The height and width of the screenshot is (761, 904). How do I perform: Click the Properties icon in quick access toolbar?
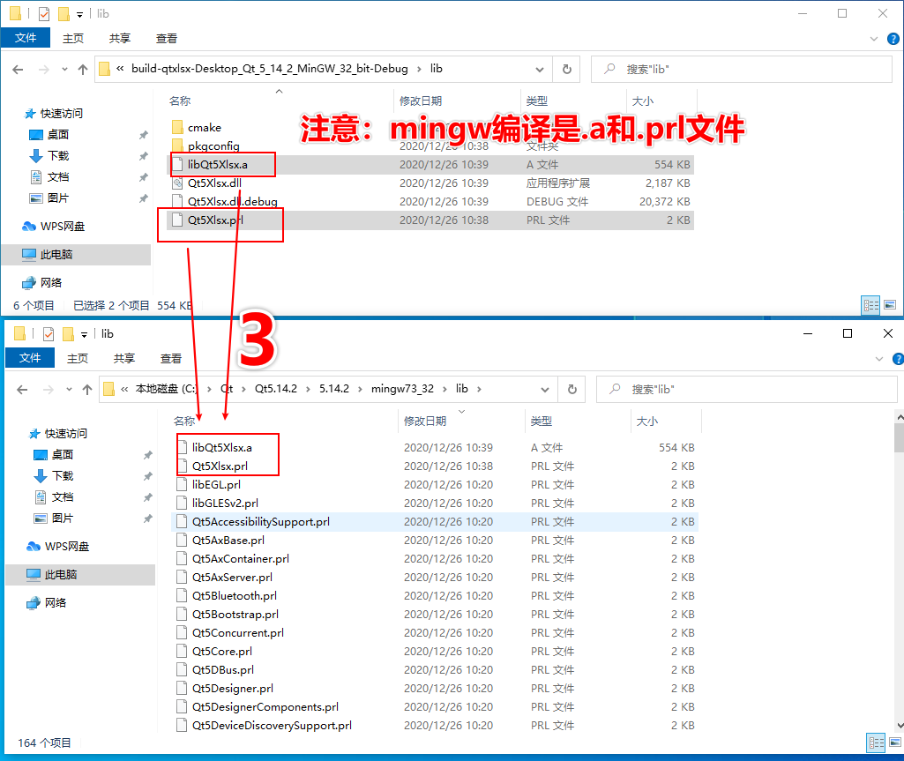(x=44, y=13)
